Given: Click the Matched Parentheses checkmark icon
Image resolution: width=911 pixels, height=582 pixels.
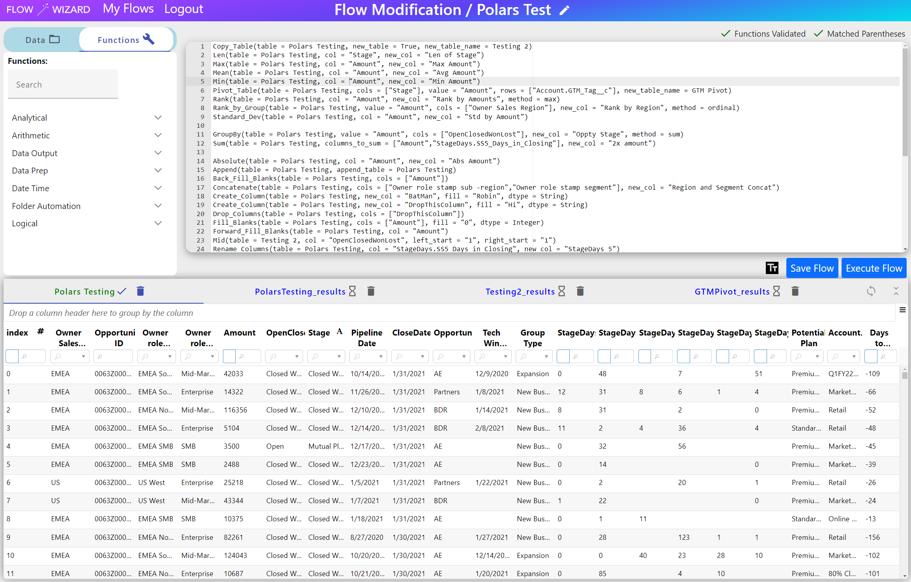Looking at the screenshot, I should tap(819, 34).
